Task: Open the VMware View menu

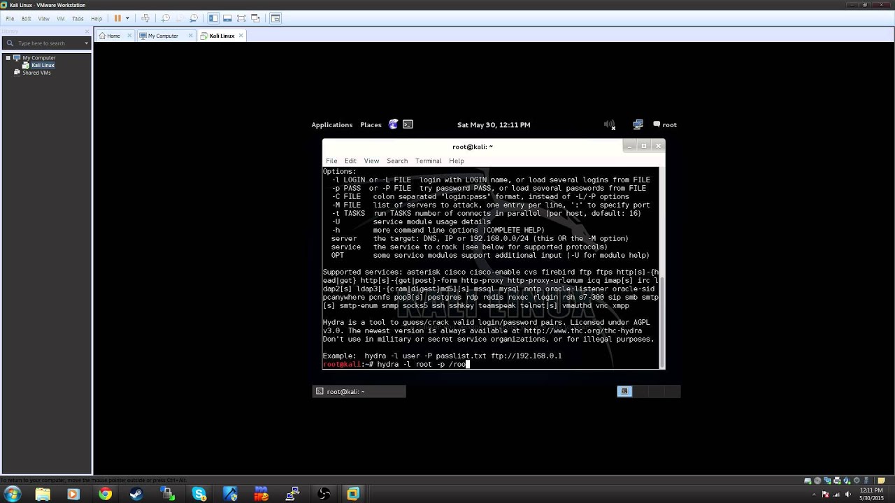Action: pos(43,19)
